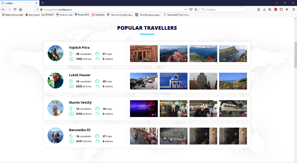Click the heart on Lukáš Hauzer's blue church photo
The image size is (297, 163).
182,87
